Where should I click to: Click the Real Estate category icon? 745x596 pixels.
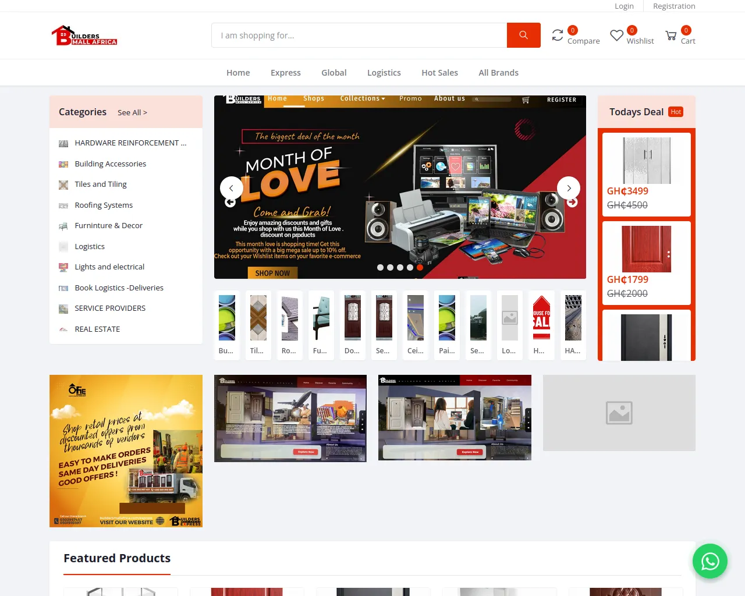(x=63, y=329)
